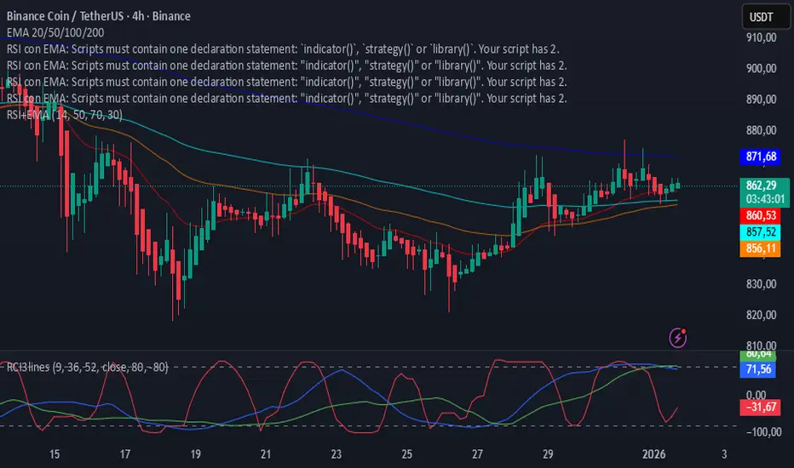Click the EMA 20/50/100/200 indicator legend
Viewport: 794px width, 468px height.
click(55, 33)
